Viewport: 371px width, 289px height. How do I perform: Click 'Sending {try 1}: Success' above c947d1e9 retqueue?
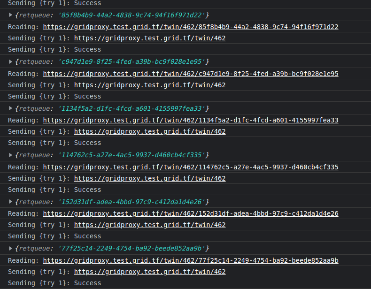coord(54,49)
